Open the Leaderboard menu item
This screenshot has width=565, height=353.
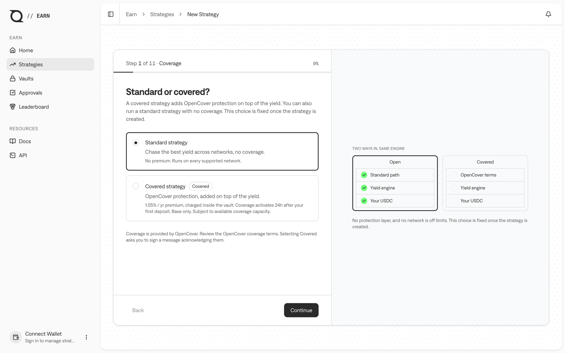[50, 107]
